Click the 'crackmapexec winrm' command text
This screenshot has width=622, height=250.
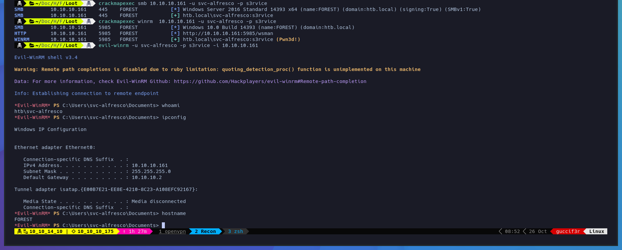coord(125,21)
